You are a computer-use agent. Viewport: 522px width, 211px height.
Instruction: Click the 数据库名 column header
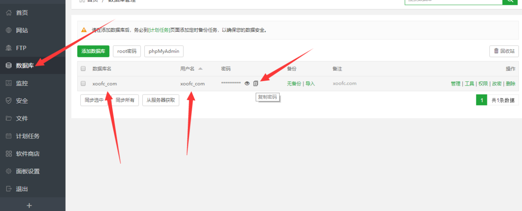(x=102, y=68)
